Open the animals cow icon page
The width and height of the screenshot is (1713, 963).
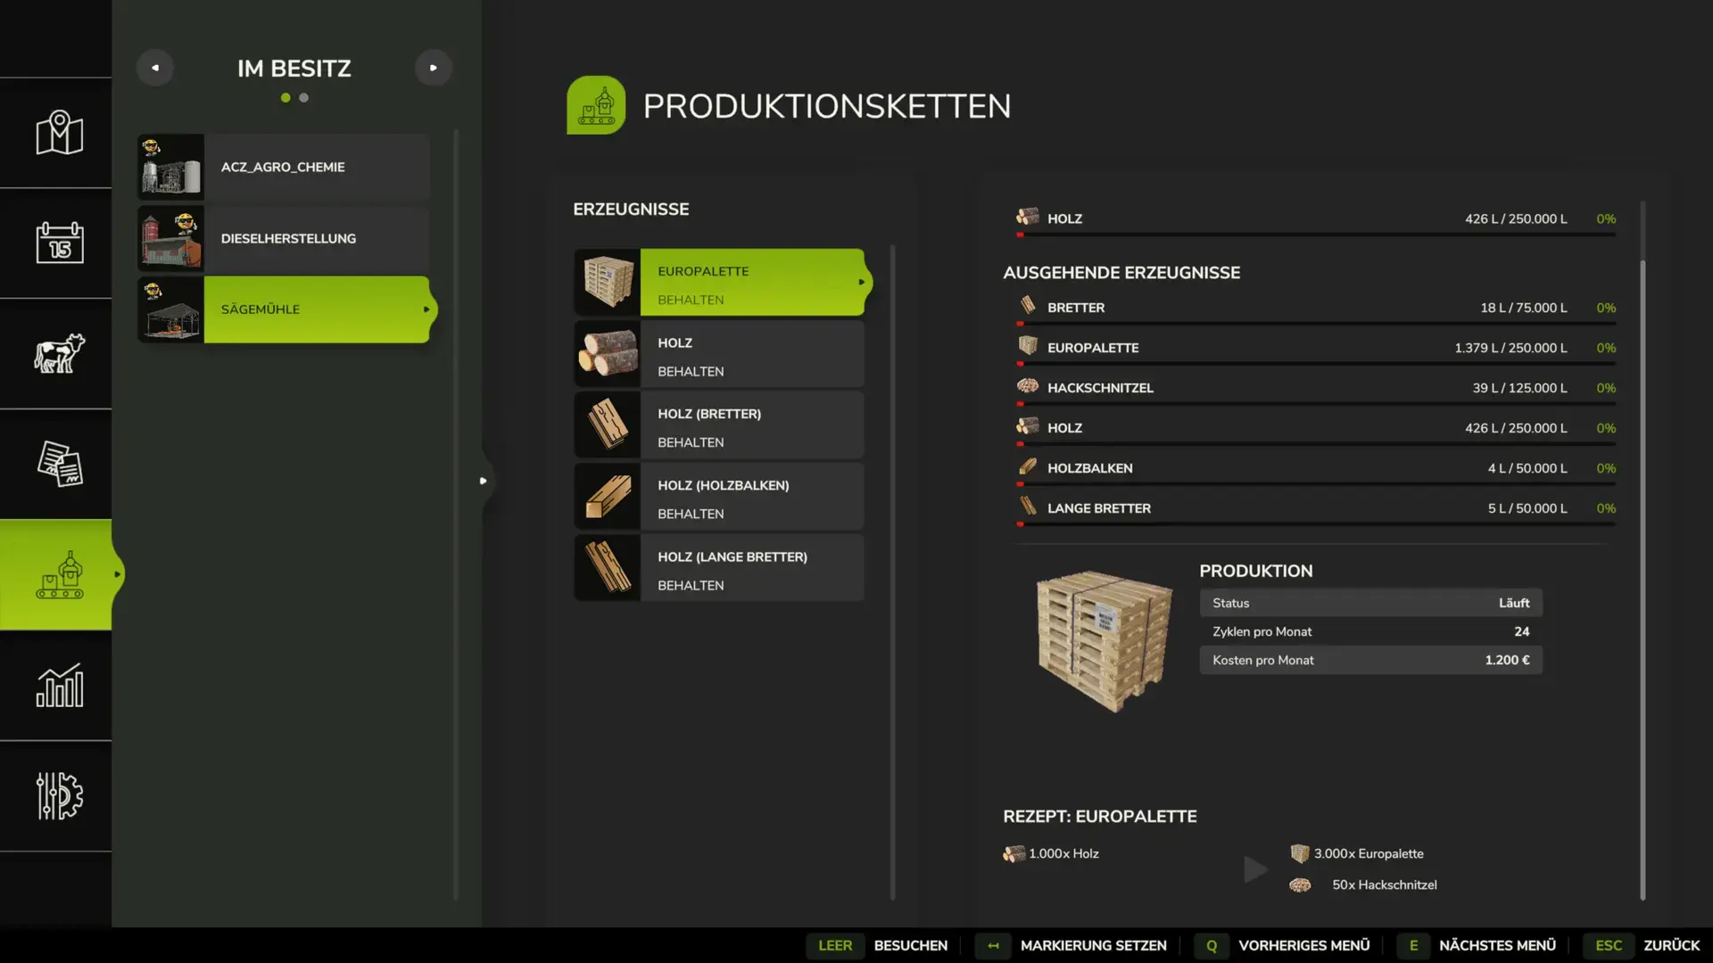point(59,353)
